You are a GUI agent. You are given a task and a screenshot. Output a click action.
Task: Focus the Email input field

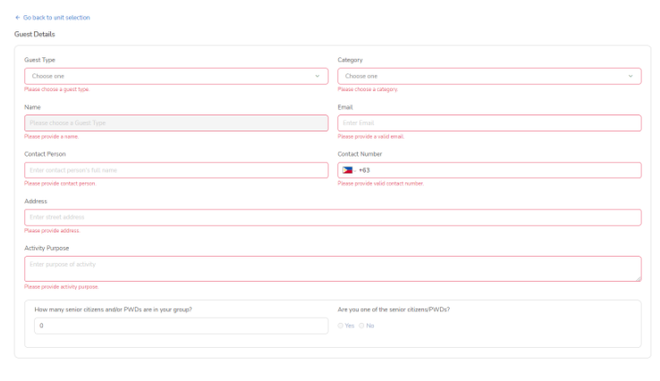(x=488, y=123)
